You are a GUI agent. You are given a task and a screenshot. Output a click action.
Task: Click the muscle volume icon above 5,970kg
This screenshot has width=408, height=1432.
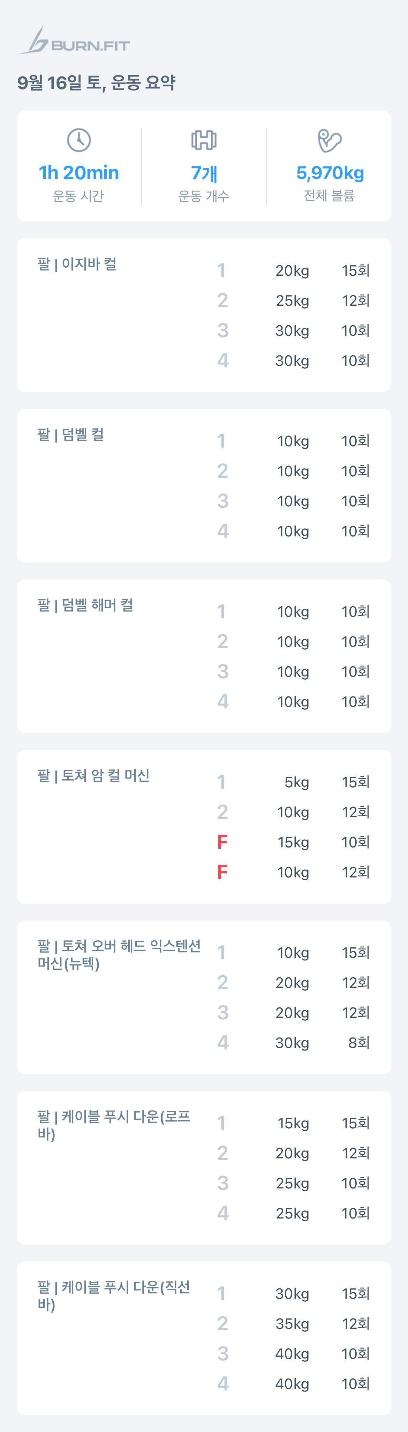click(x=330, y=140)
